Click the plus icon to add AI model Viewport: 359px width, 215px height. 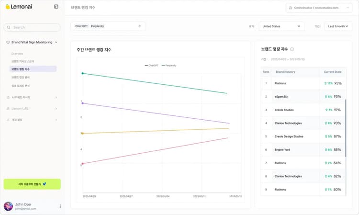[x=140, y=26]
